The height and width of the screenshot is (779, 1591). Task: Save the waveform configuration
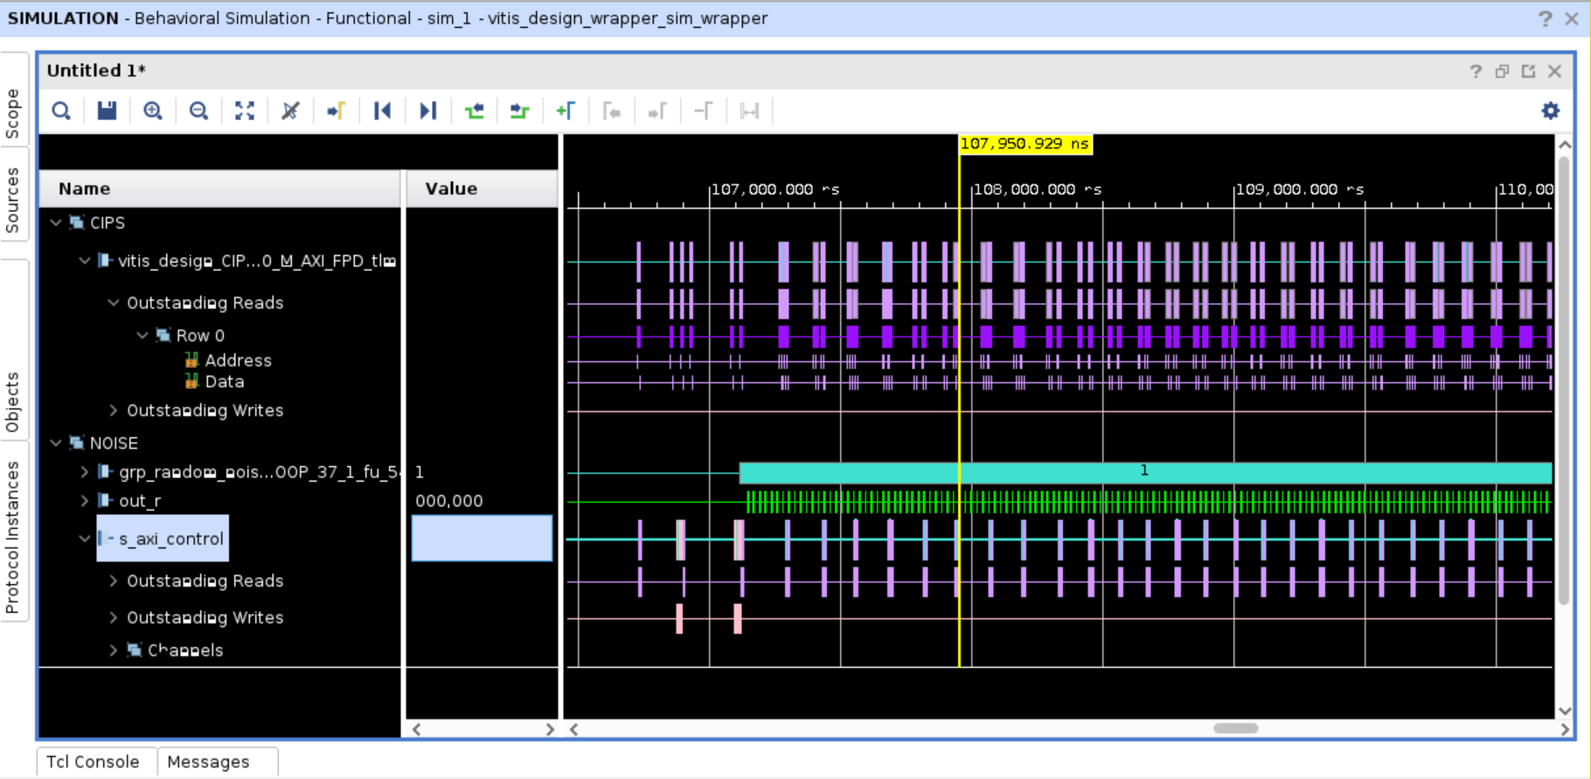[x=107, y=111]
